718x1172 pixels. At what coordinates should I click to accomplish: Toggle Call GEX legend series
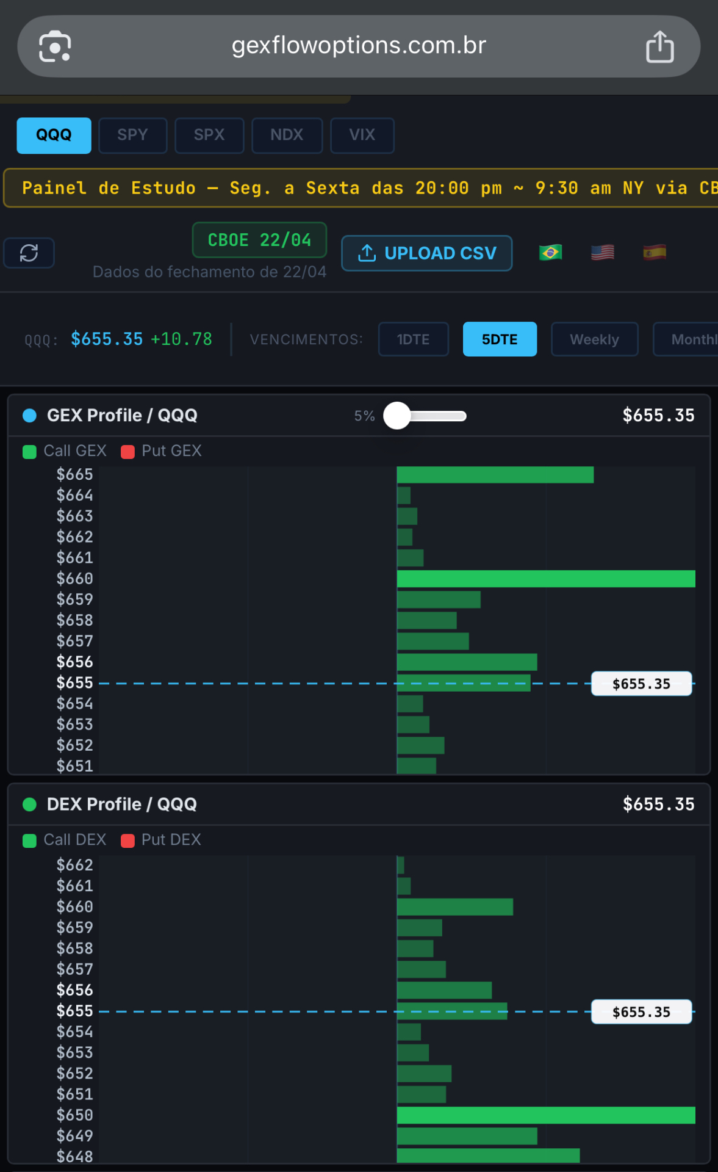pyautogui.click(x=65, y=451)
